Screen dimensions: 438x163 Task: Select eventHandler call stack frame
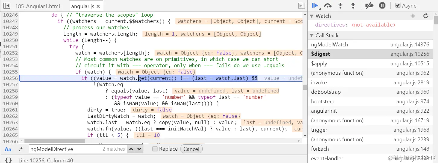pos(370,158)
